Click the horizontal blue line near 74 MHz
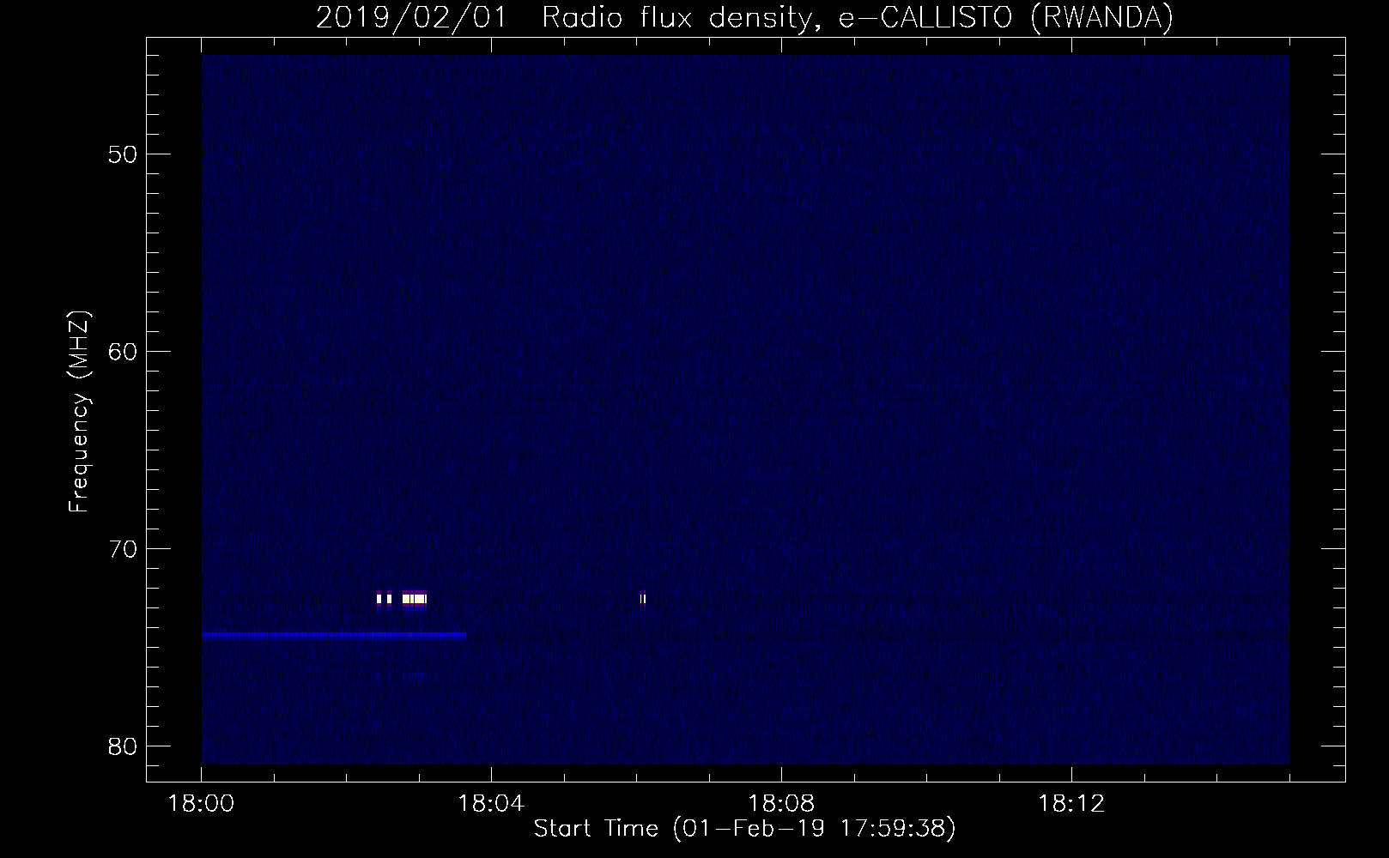This screenshot has width=1389, height=858. (334, 636)
